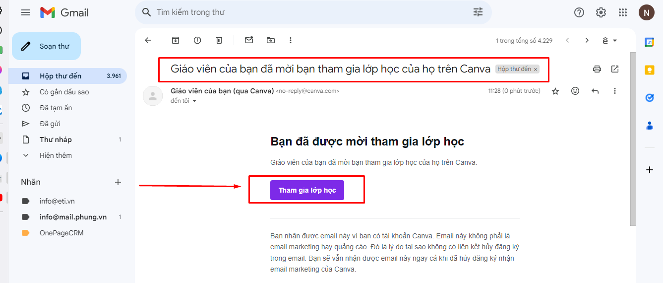663x283 pixels.
Task: Open the search options filter icon
Action: coord(478,12)
